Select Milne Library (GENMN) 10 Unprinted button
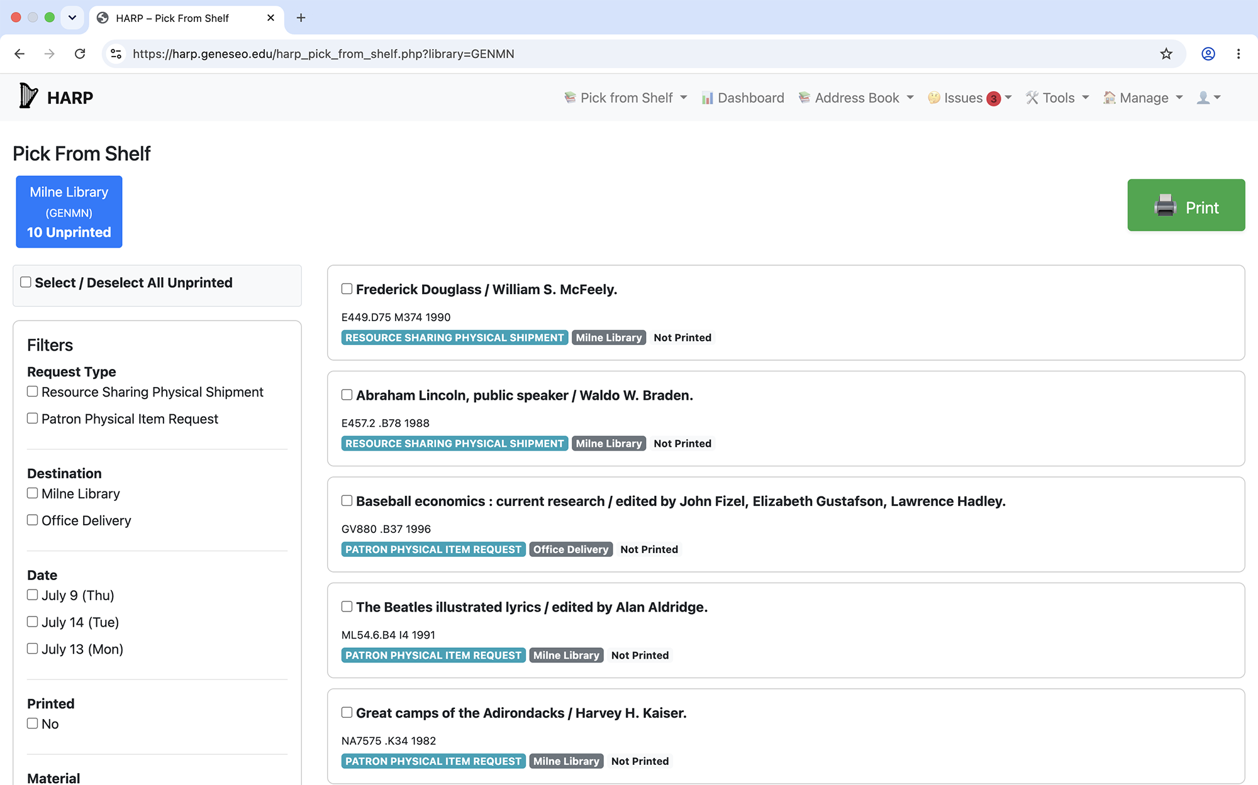This screenshot has width=1258, height=785. tap(69, 212)
